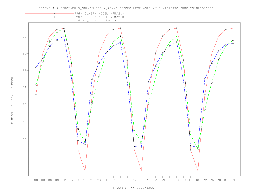
Task: Click the chart title text starting STAT=SL1L2
Action: click(126, 8)
